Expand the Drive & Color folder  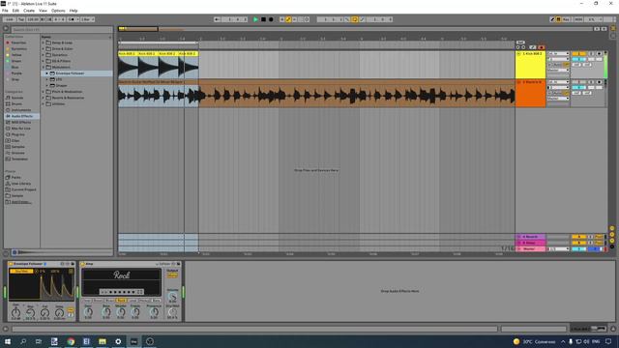(x=44, y=49)
